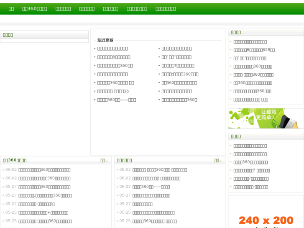Open the left panel 05-27 entry with an open parenthesis

[36, 204]
